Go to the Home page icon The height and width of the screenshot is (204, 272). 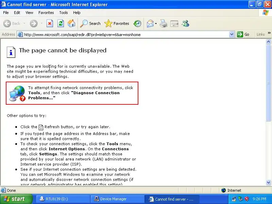tap(71, 23)
